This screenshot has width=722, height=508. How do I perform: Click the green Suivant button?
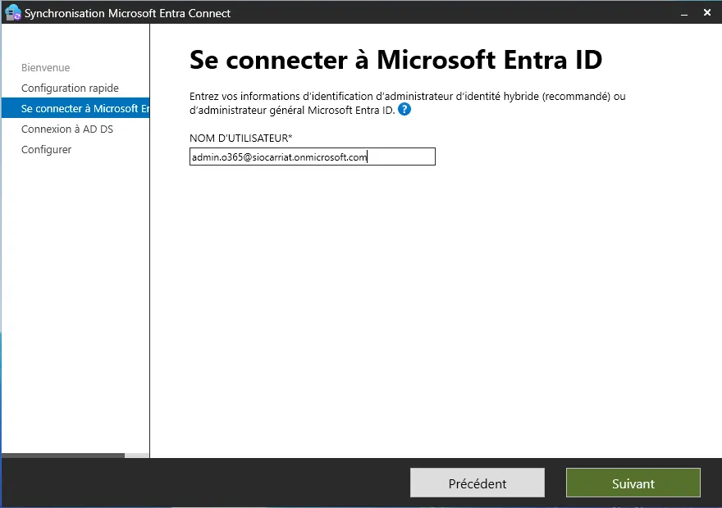pyautogui.click(x=633, y=483)
